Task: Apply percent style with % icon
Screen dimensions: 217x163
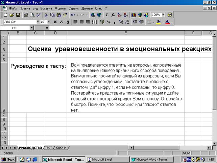Action: coord(108,22)
